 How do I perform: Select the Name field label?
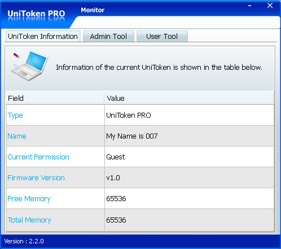[x=17, y=136]
